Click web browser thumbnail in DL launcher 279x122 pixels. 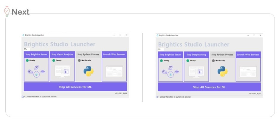click(x=248, y=72)
